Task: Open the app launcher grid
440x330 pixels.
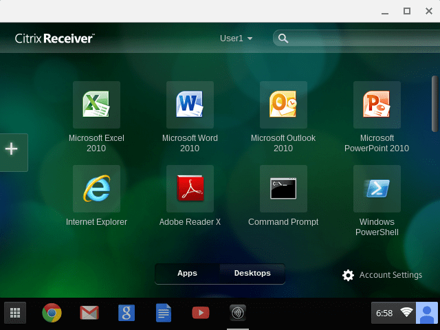Action: click(x=15, y=313)
